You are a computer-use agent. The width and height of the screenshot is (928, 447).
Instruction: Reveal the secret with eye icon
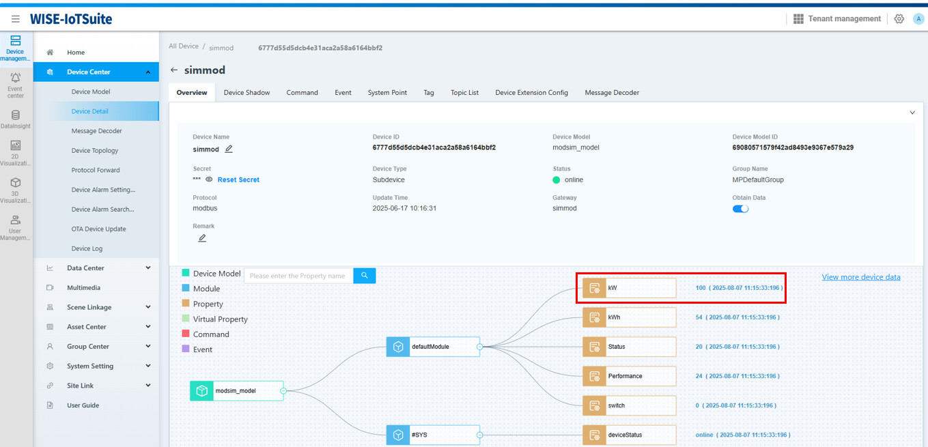tap(209, 179)
